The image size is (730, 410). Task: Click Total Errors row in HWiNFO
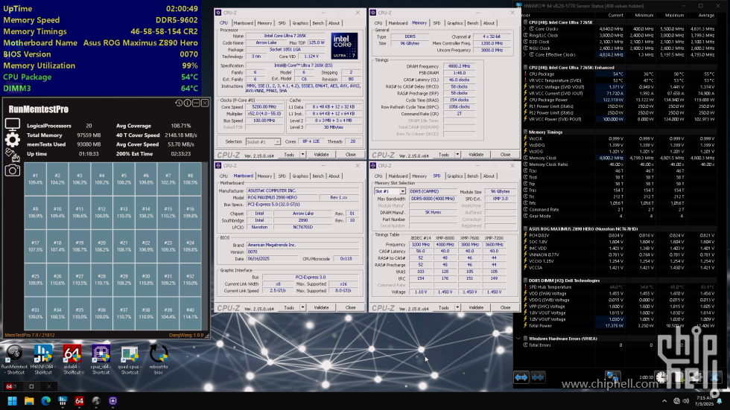619,345
